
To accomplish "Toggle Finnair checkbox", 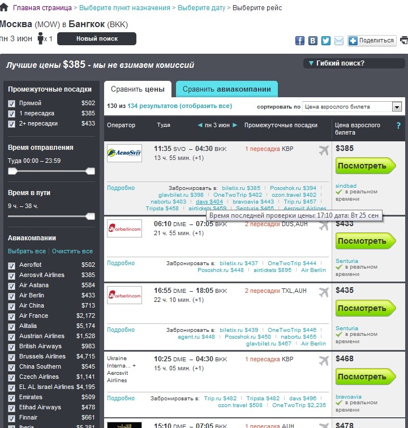I will [x=11, y=418].
